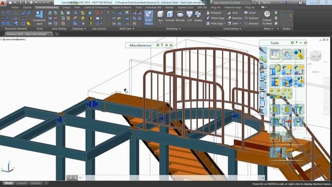Open the Output ribbon tab
Image resolution: width=332 pixels, height=187 pixels.
tap(66, 7)
